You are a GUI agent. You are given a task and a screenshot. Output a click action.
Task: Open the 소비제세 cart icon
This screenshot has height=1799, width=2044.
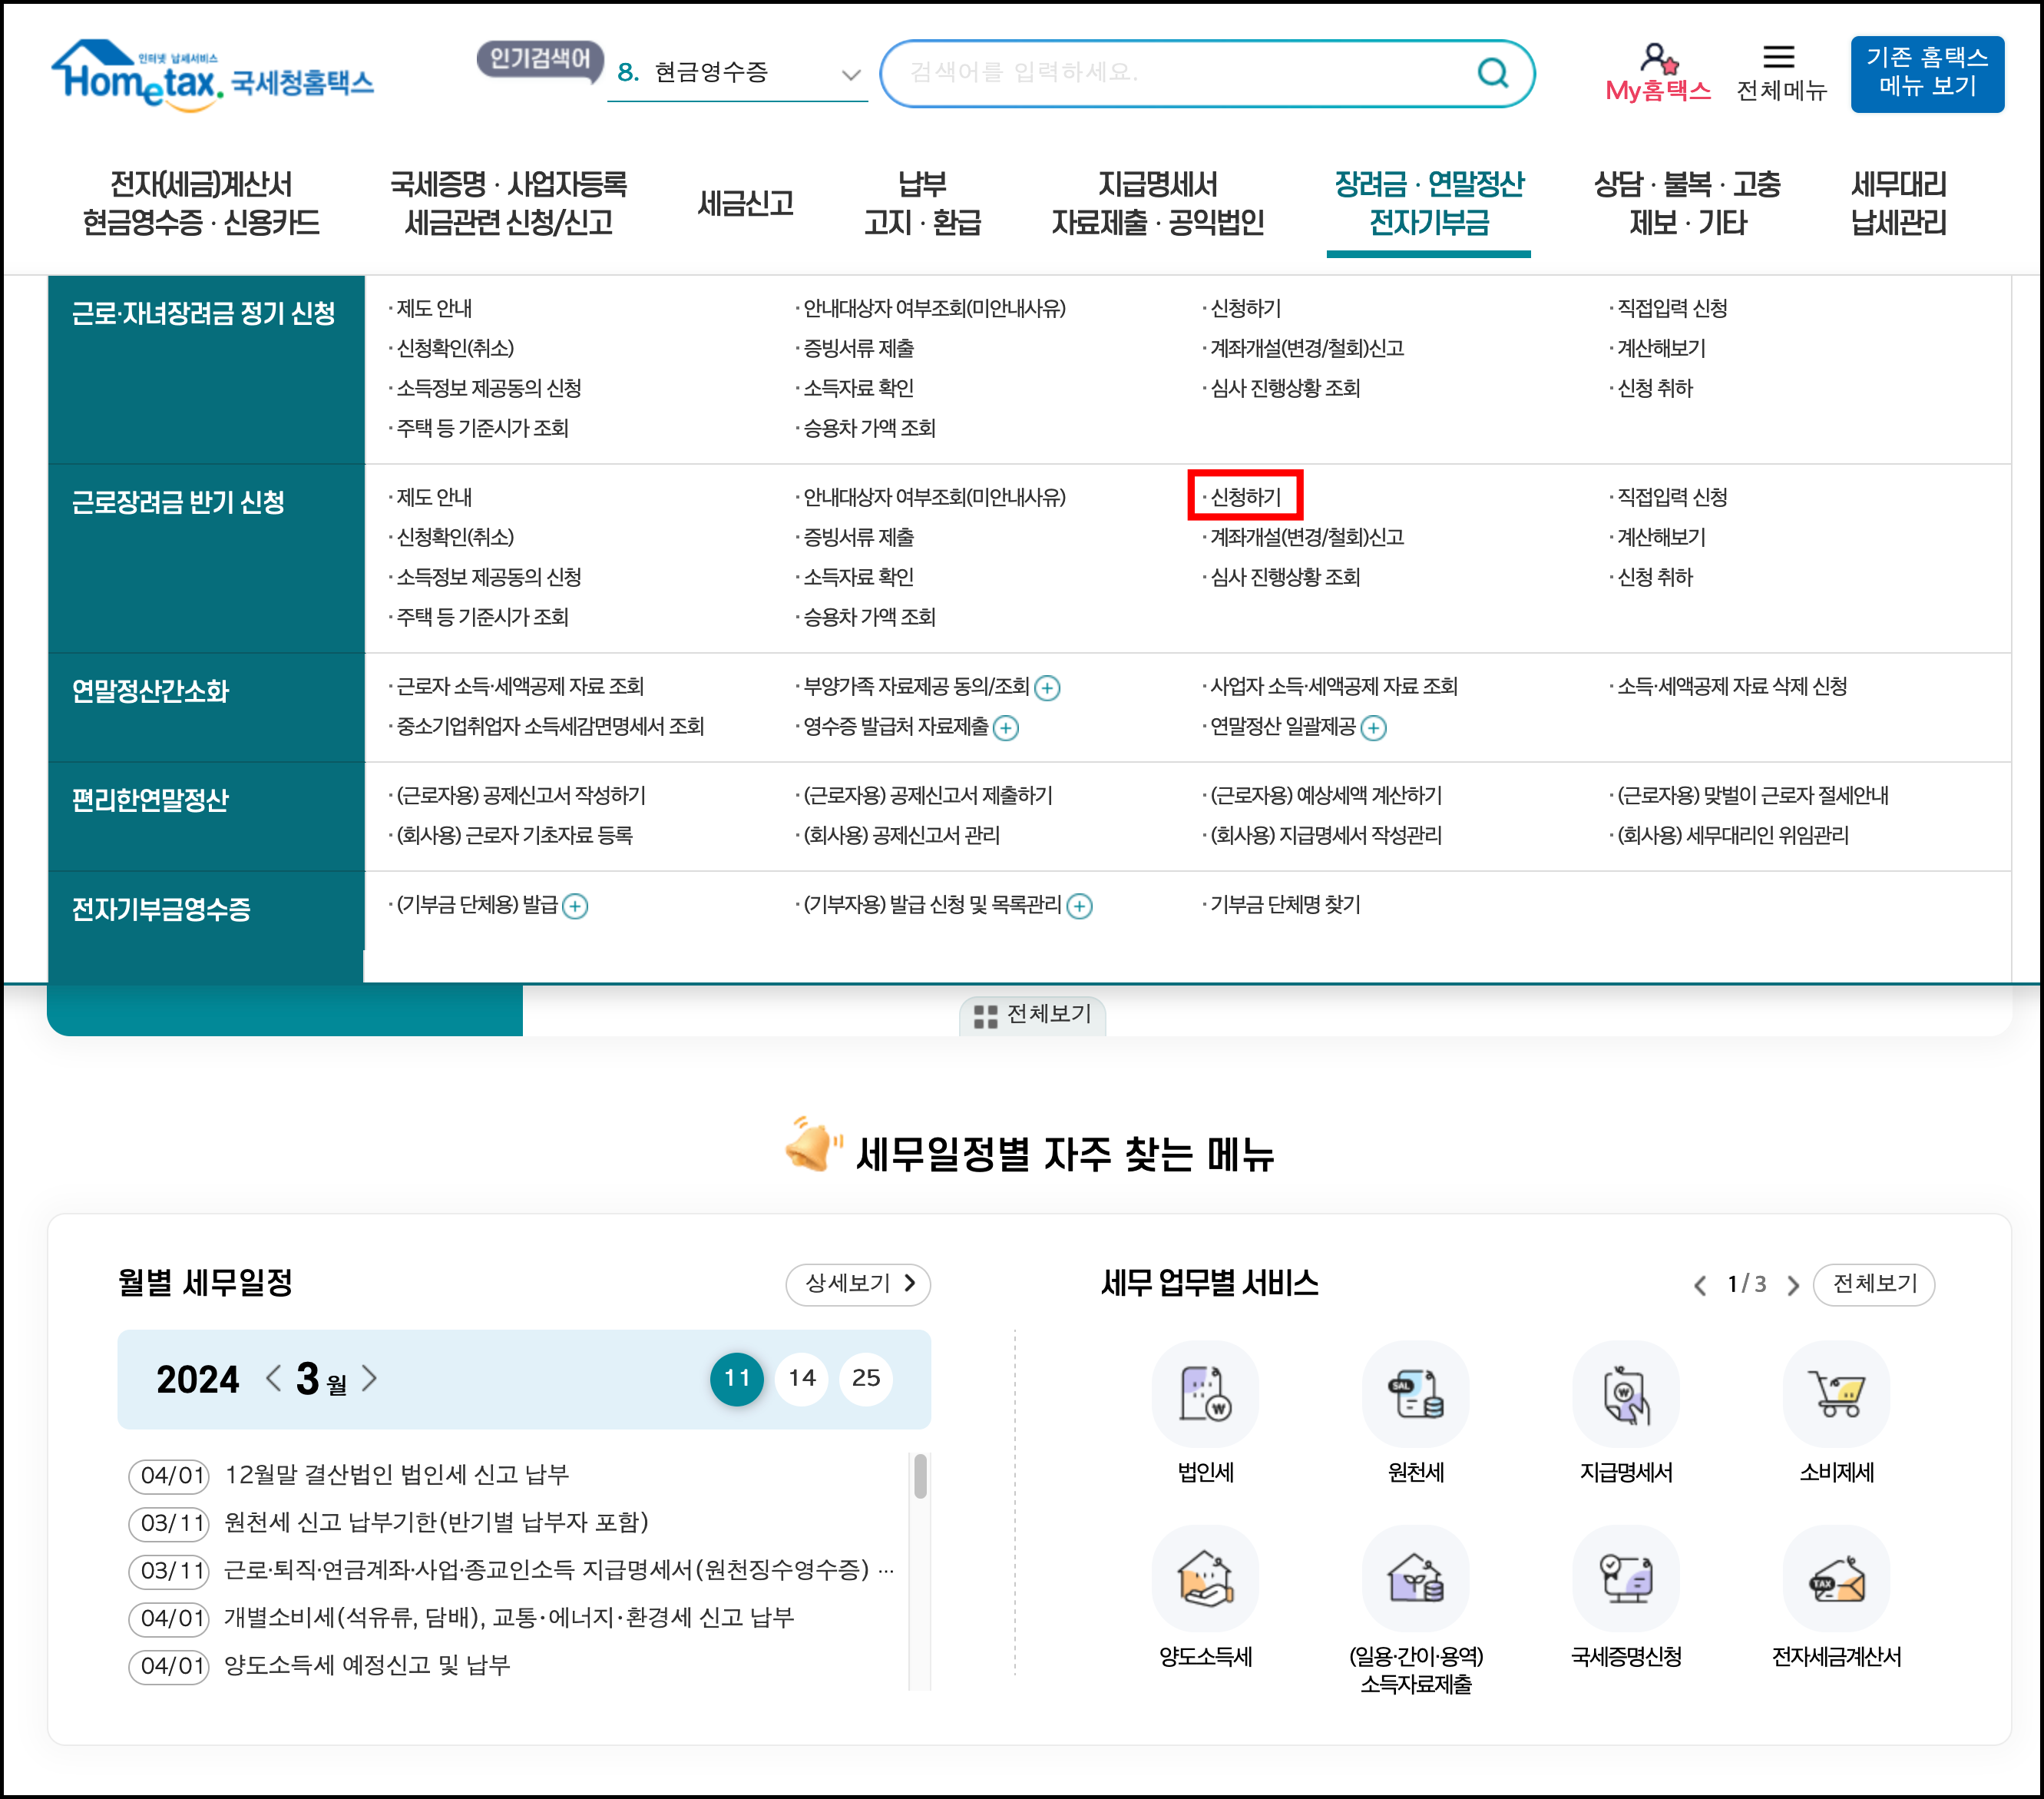(x=1836, y=1393)
